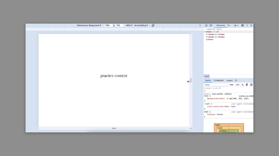This screenshot has height=156, width=279.
Task: Open the Dimensions: Responsive dropdown
Action: pos(89,25)
